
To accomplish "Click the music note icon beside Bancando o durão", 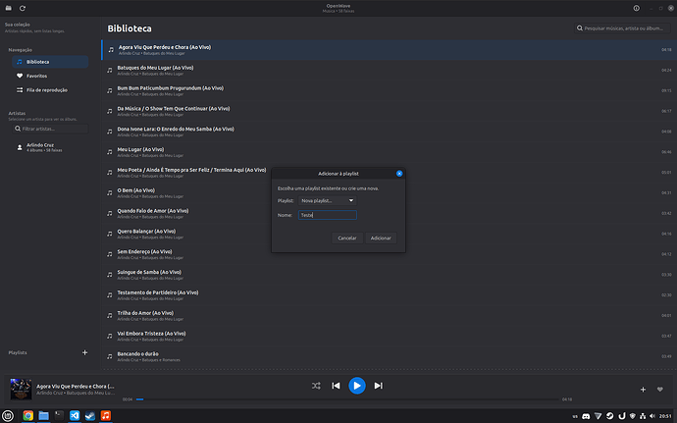I will point(110,357).
